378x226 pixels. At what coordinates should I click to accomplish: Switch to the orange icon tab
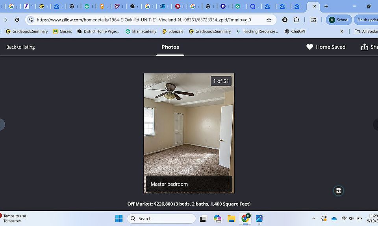(102, 7)
